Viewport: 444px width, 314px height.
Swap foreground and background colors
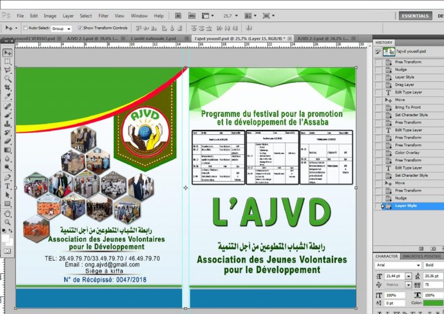[11, 231]
